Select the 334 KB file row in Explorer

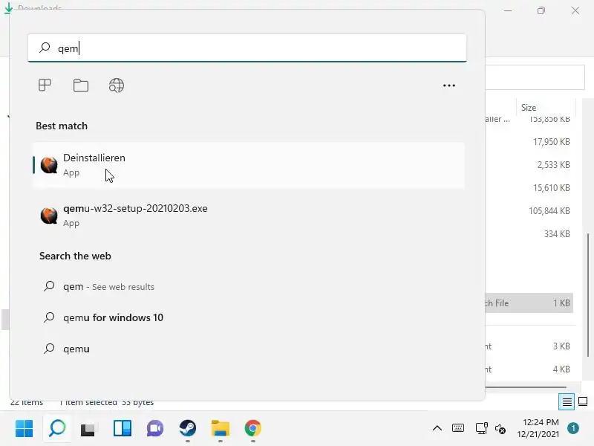coord(529,234)
